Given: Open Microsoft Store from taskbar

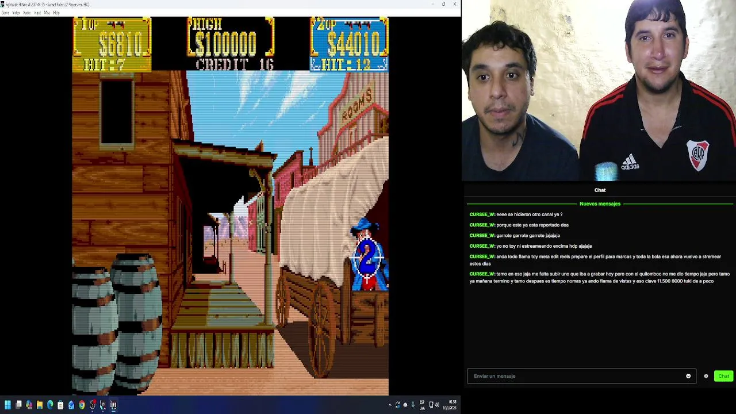Looking at the screenshot, I should pyautogui.click(x=60, y=405).
